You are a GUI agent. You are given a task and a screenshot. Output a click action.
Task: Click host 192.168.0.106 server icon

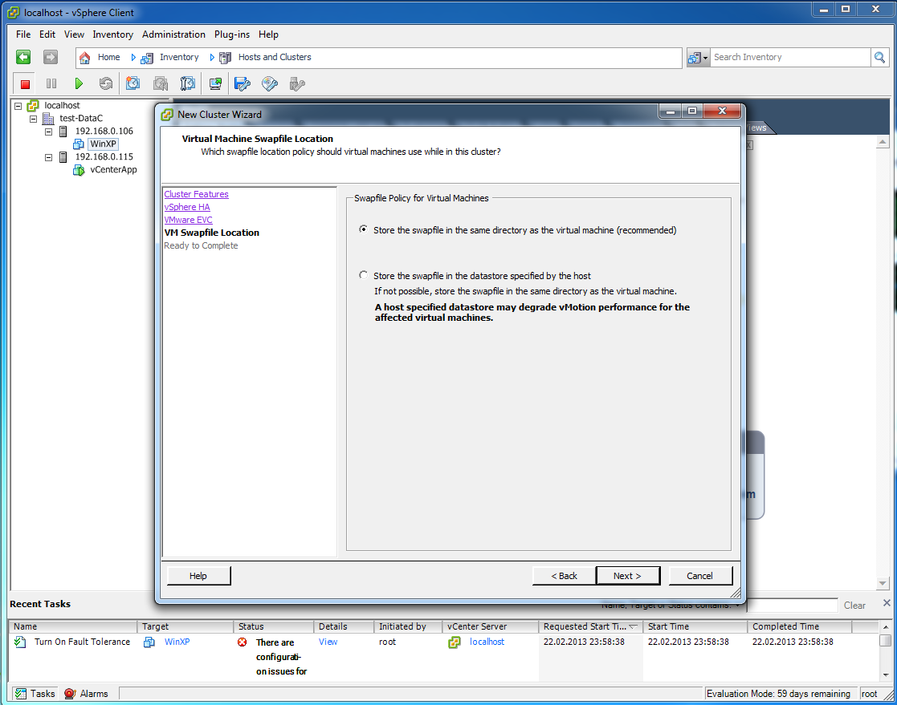point(63,132)
